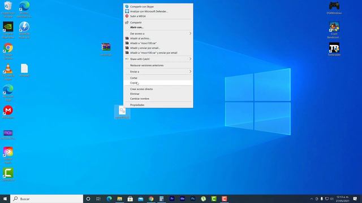
Task: Expand the Share with Catch! submenu
Action: [x=158, y=59]
